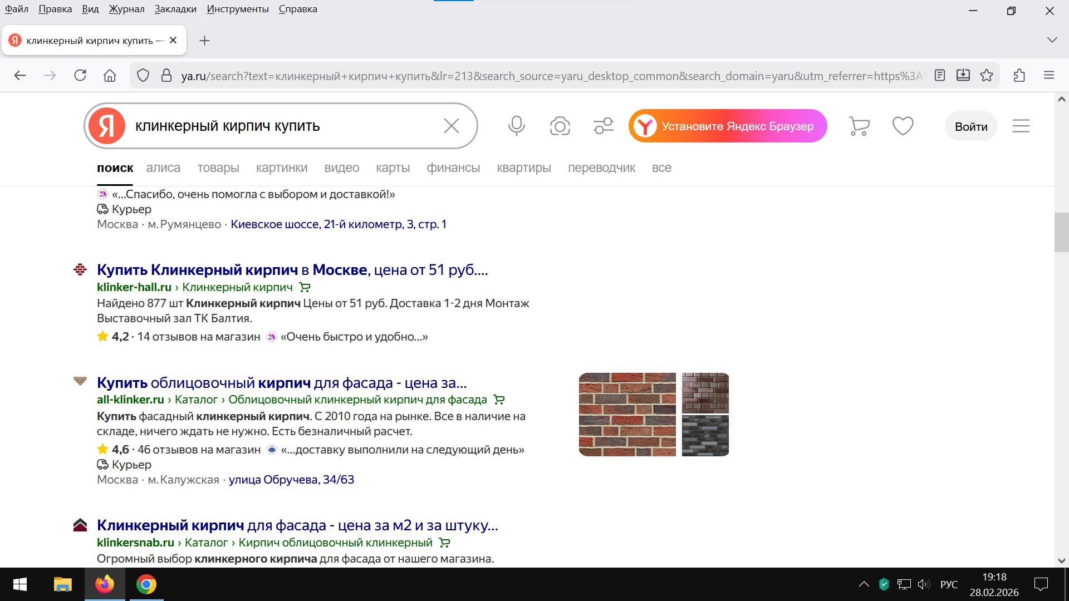The height and width of the screenshot is (601, 1069).
Task: Open the klinker-hall.ru result title link
Action: pos(292,270)
